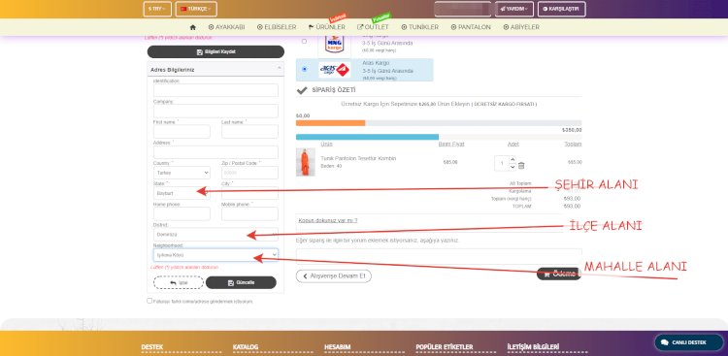This screenshot has width=728, height=356.
Task: Click the Kupon kodunuz var mı link
Action: click(328, 220)
